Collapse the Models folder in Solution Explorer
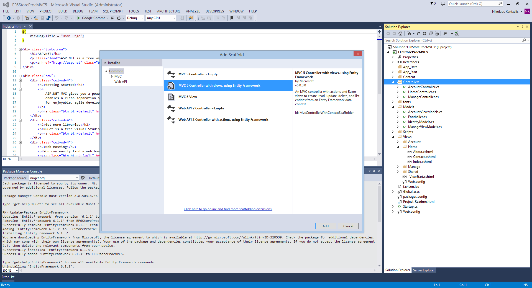Viewport: 532px width, 288px height. pos(393,107)
